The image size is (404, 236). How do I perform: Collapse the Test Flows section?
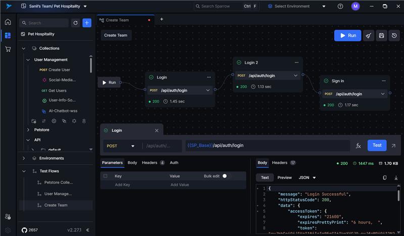point(24,171)
